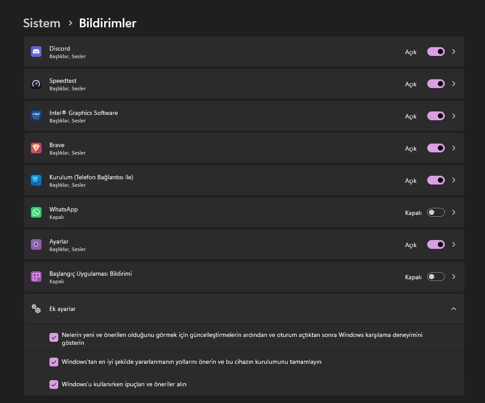Click the WhatsApp app icon

coord(36,212)
